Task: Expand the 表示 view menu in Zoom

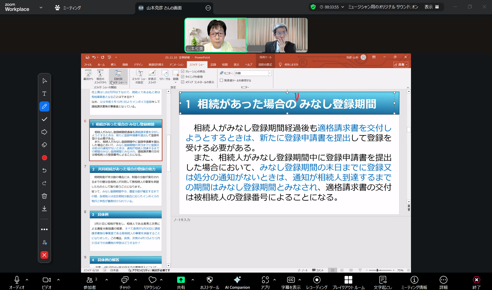Action: 431,7
